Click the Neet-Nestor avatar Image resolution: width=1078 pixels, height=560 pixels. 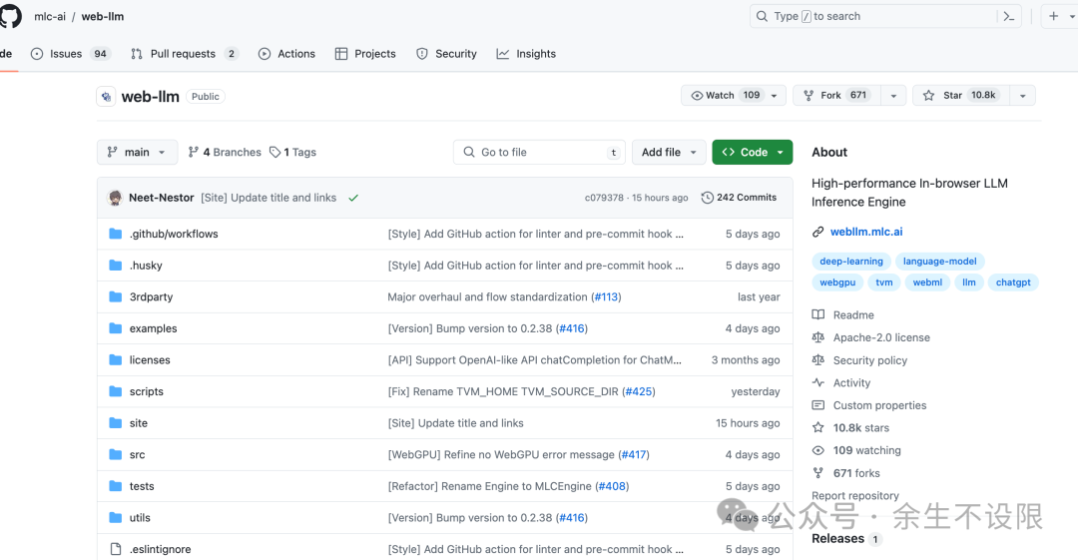click(x=116, y=198)
